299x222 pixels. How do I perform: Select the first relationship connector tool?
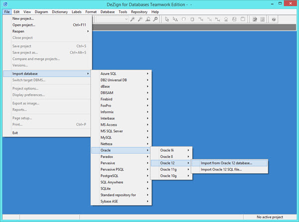(x=201, y=19)
